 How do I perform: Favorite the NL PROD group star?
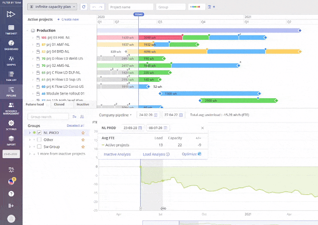(83, 133)
